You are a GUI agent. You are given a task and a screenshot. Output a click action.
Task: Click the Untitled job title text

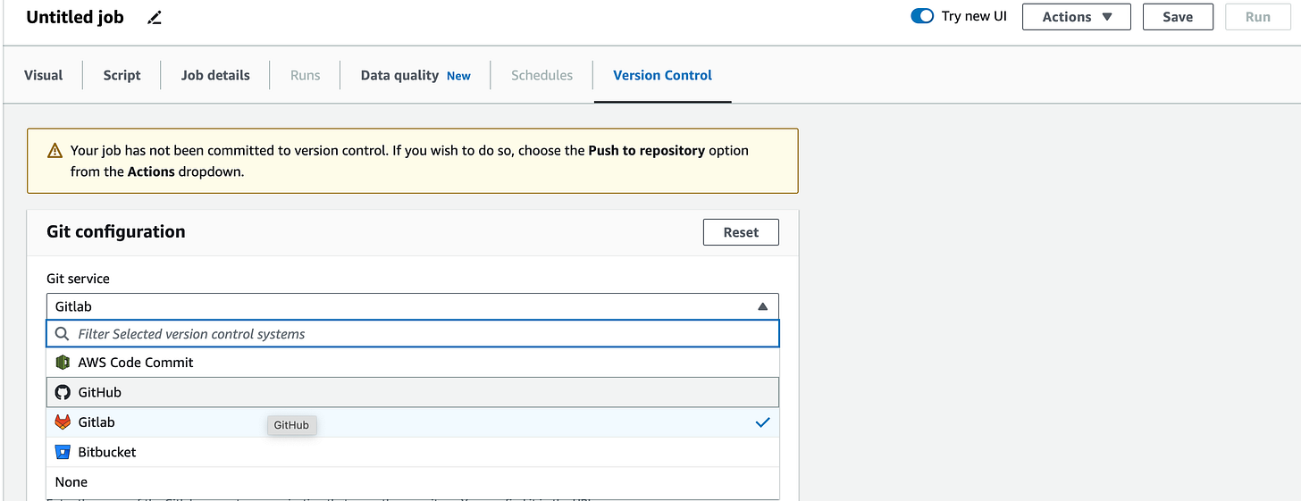click(75, 17)
